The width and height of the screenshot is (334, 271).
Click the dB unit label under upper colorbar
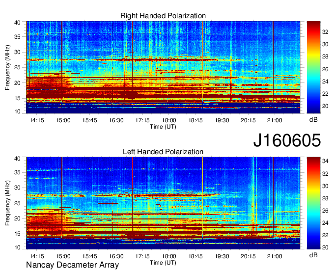coord(313,120)
